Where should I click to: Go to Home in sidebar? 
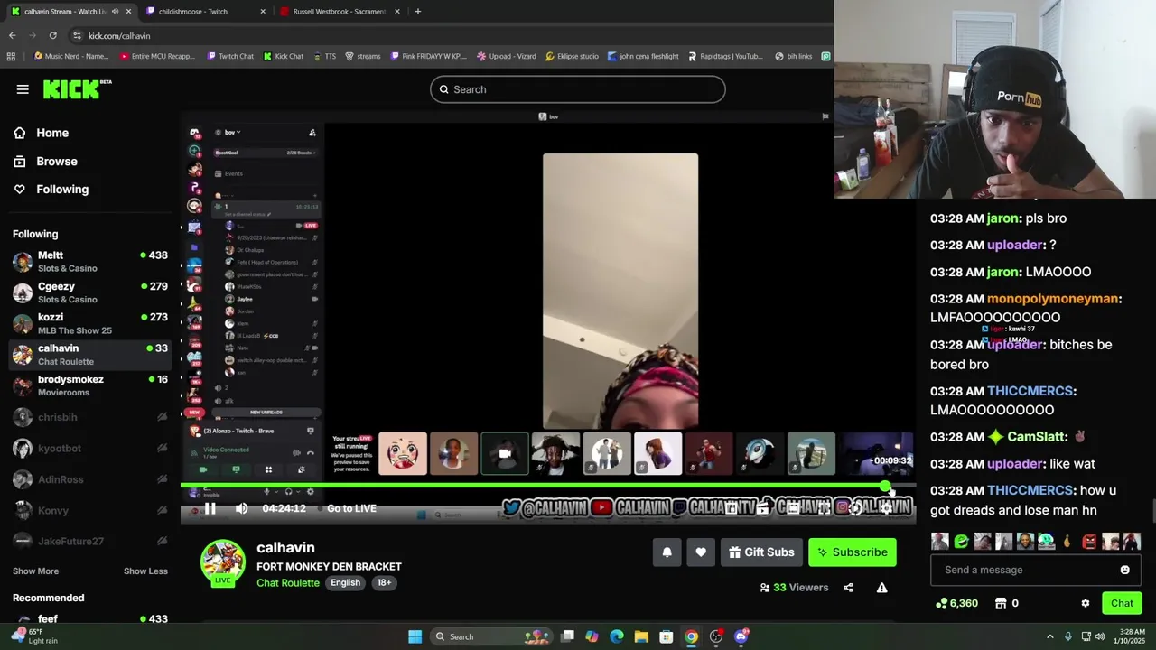click(52, 133)
